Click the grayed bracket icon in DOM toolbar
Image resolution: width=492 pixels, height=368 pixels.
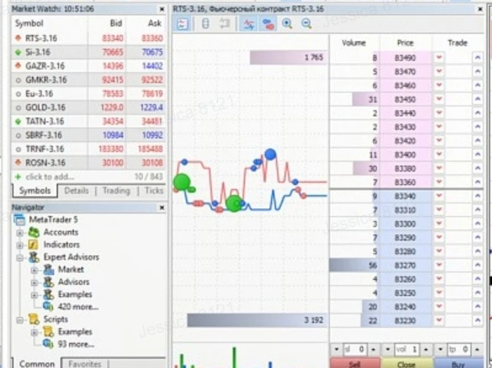pos(205,24)
